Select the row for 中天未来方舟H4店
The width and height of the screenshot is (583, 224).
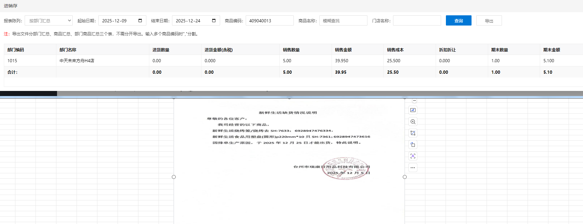77,61
